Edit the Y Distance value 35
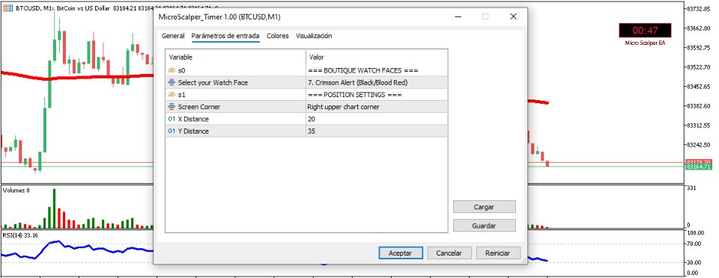 click(x=377, y=131)
